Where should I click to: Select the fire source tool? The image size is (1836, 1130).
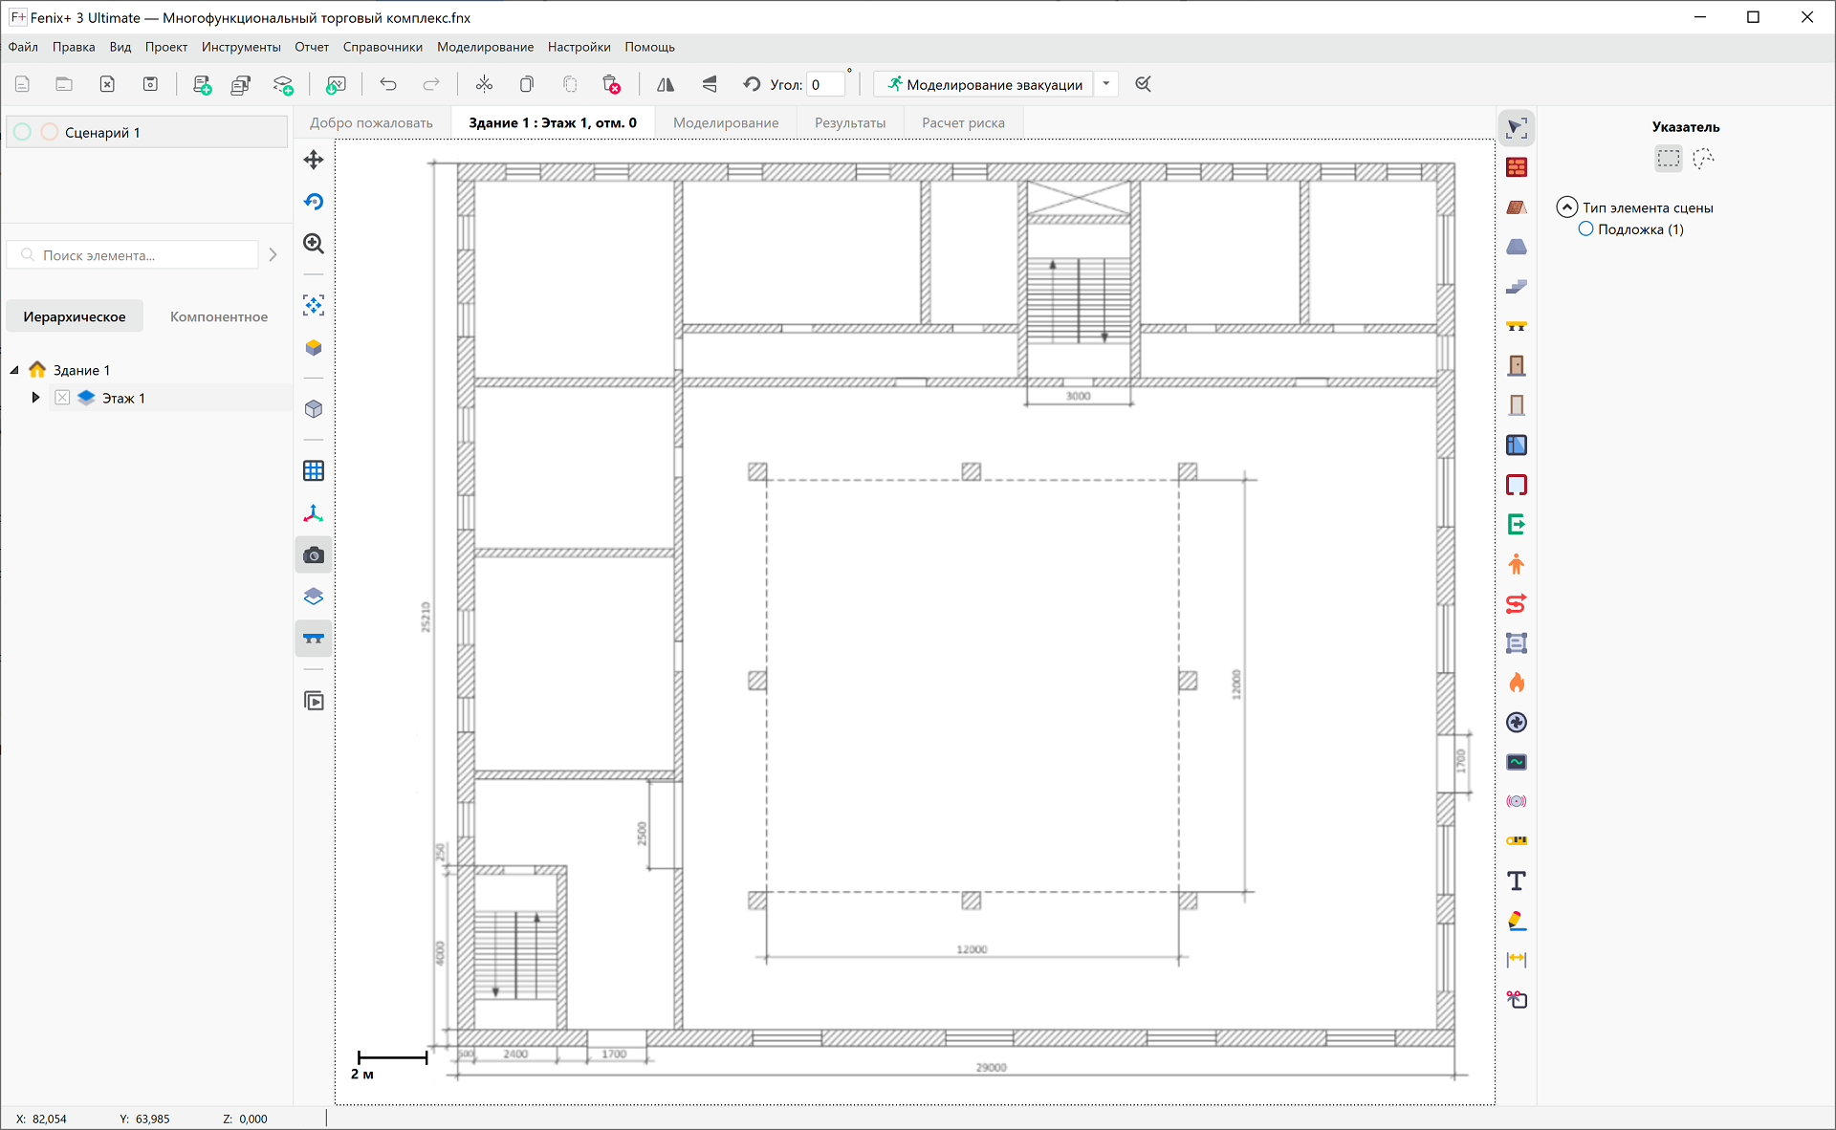[x=1517, y=683]
